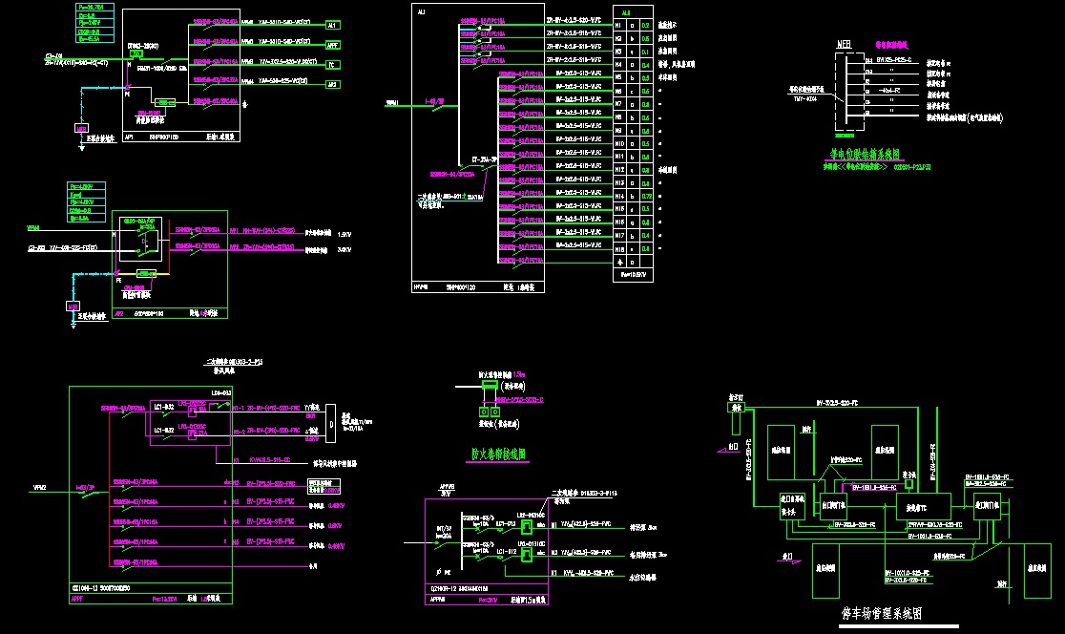Click the AL1 output box in AP1 diagram
The height and width of the screenshot is (634, 1065).
click(332, 23)
